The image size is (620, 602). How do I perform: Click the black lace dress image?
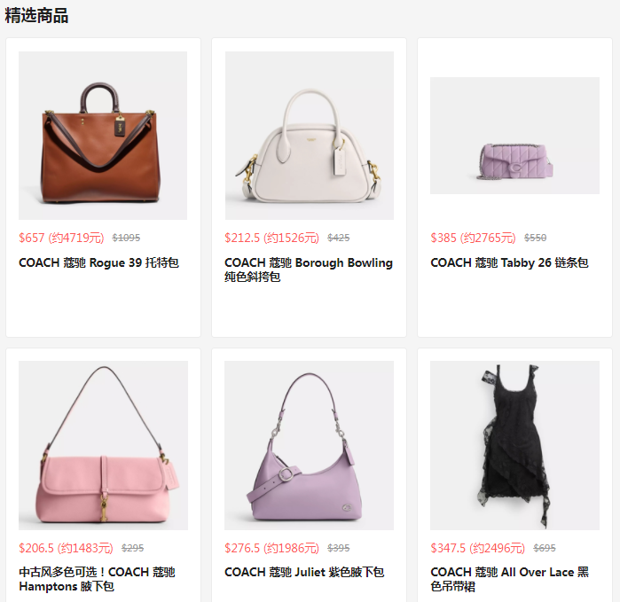pos(514,445)
